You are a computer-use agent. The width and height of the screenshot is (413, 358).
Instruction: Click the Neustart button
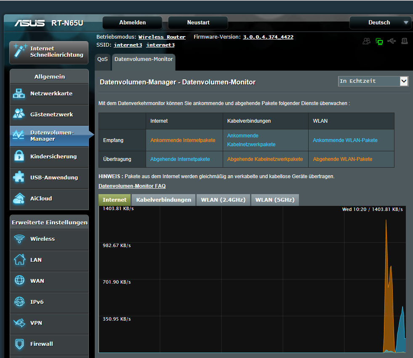click(x=198, y=23)
